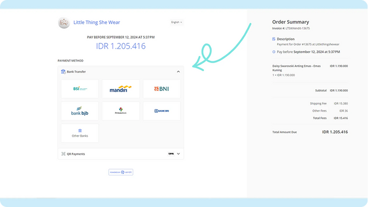
Task: Select the Bank BRI logo tile
Action: [x=162, y=111]
